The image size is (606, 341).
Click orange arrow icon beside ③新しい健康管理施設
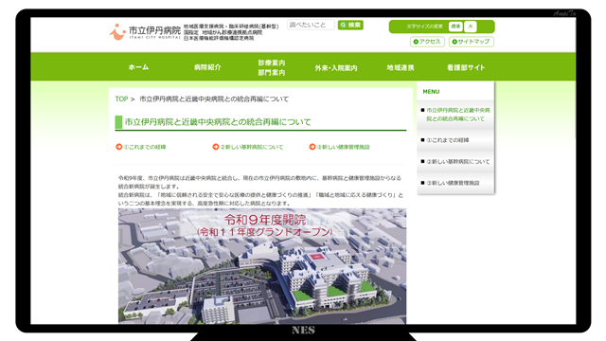point(312,147)
